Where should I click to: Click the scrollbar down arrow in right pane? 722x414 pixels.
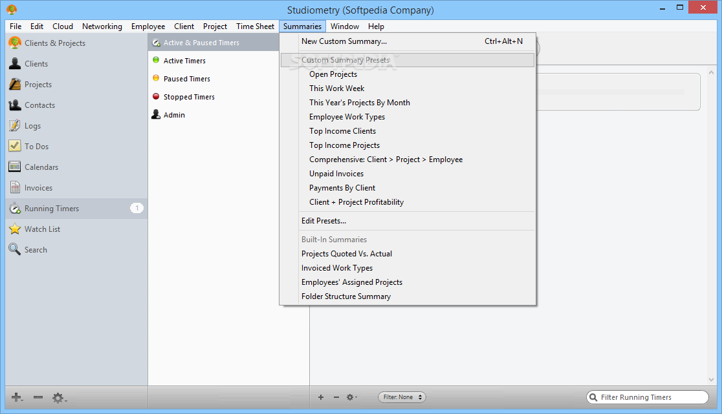(712, 380)
